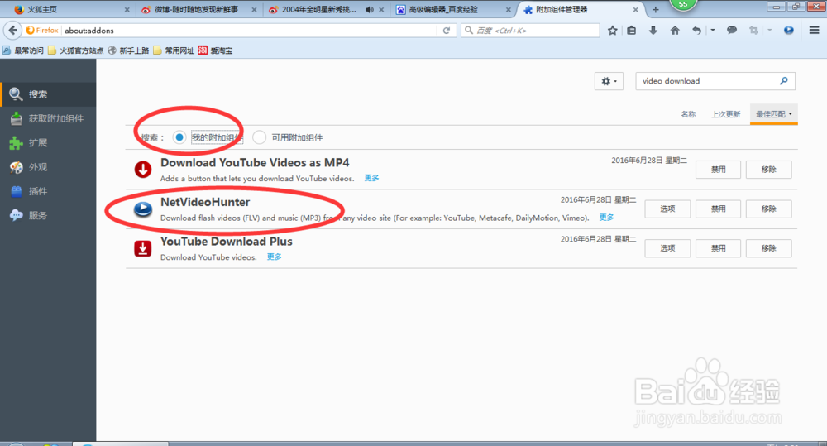Image resolution: width=827 pixels, height=446 pixels.
Task: Click the about:addons URL field
Action: pyautogui.click(x=249, y=31)
